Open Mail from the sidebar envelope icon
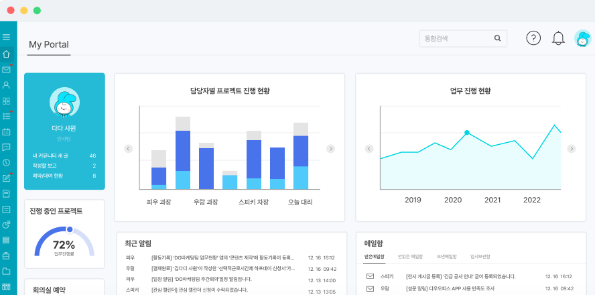 (x=6, y=70)
